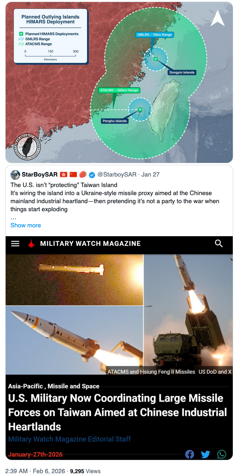
Task: Click the Jan 27 tweet date
Action: (150, 175)
